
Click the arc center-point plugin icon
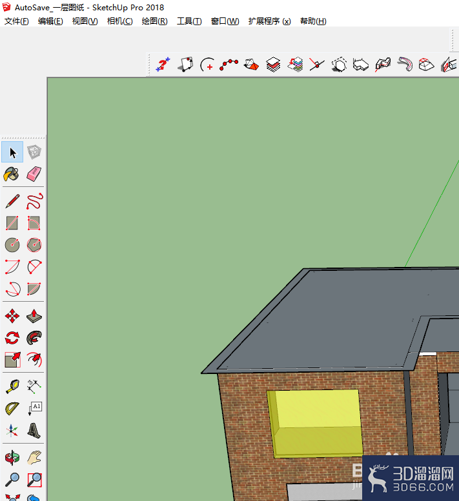[207, 65]
